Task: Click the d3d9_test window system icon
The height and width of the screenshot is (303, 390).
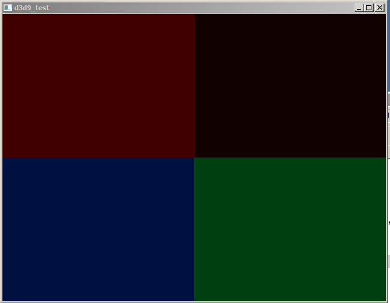Action: click(x=8, y=8)
